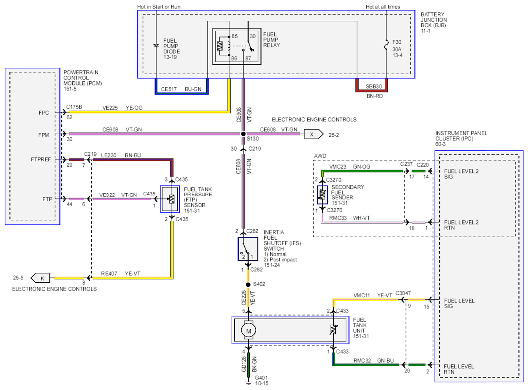Select the BATTERY JUNCTION BOX (BJB) label
Viewport: 528px width, 390px height.
click(x=434, y=23)
